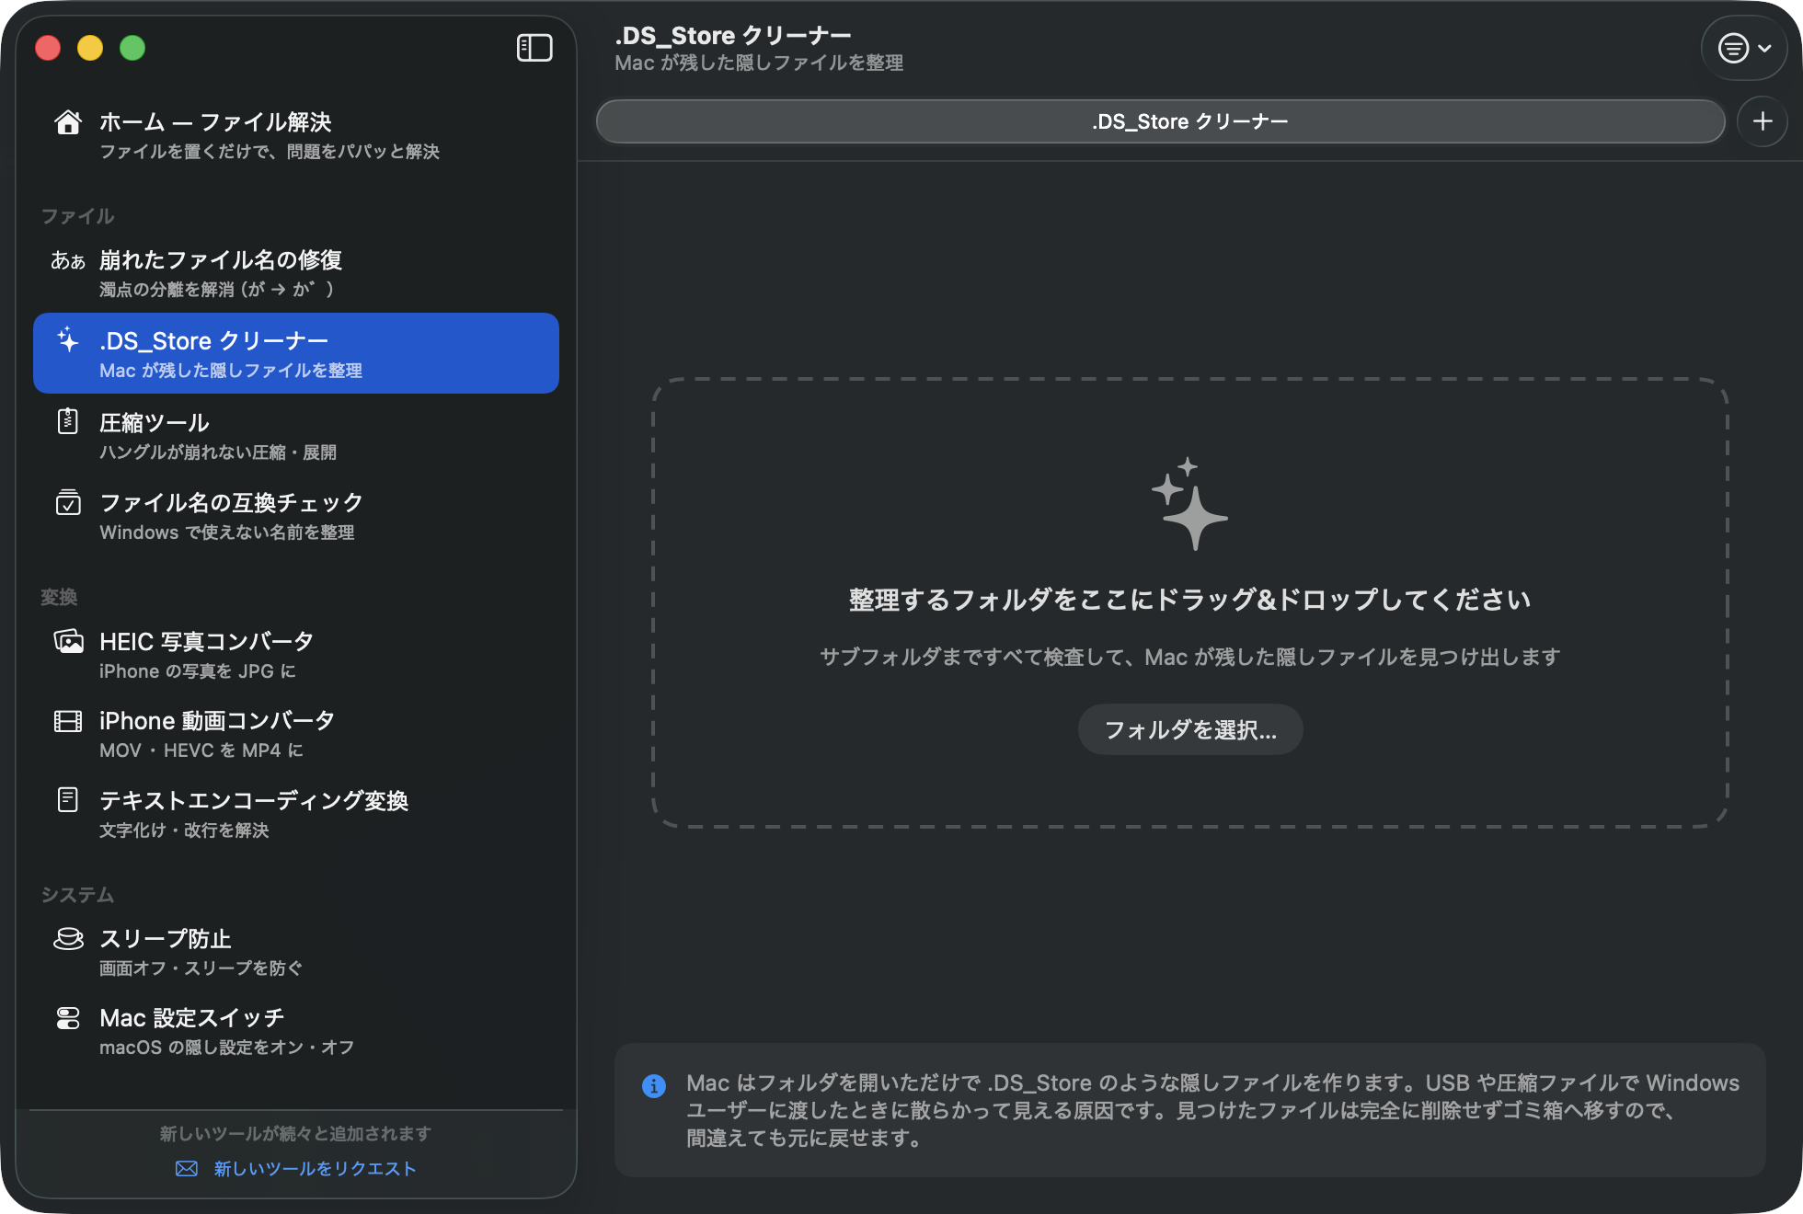Click the zip archive icon for 圧縮ツール
This screenshot has height=1214, width=1803.
pos(68,421)
